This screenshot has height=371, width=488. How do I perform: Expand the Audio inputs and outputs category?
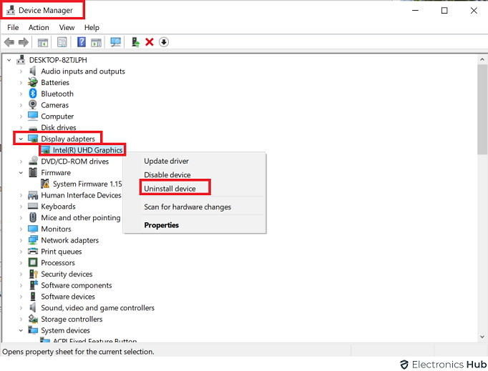click(x=21, y=71)
